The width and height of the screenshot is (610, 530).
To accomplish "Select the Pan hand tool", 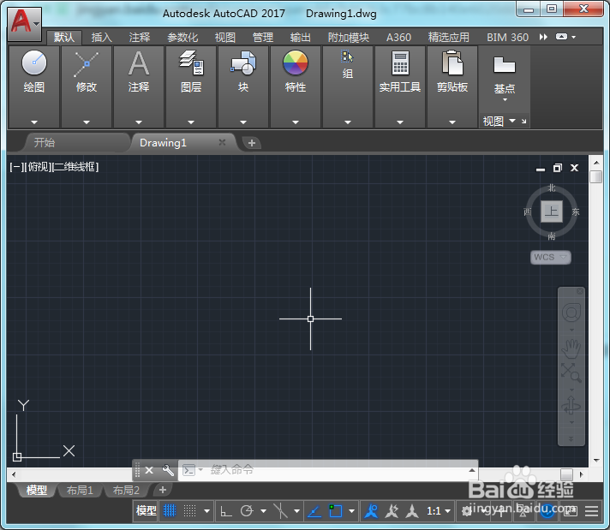I will [x=571, y=348].
